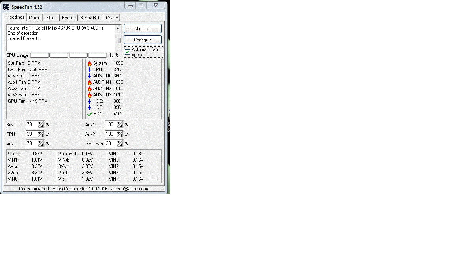The height and width of the screenshot is (256, 455).
Task: Click the flame icon next to AUXTIN3
Action: (x=90, y=95)
